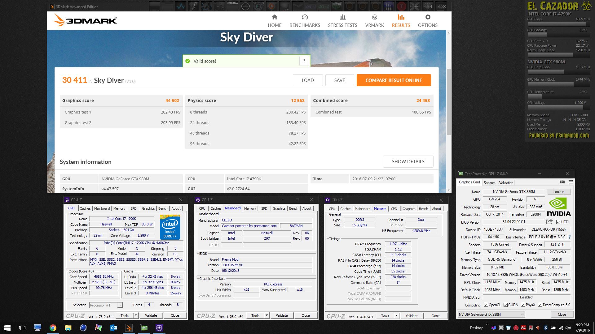The height and width of the screenshot is (334, 595).
Task: Click the GPU Memory Clock bar in widget
Action: click(558, 84)
